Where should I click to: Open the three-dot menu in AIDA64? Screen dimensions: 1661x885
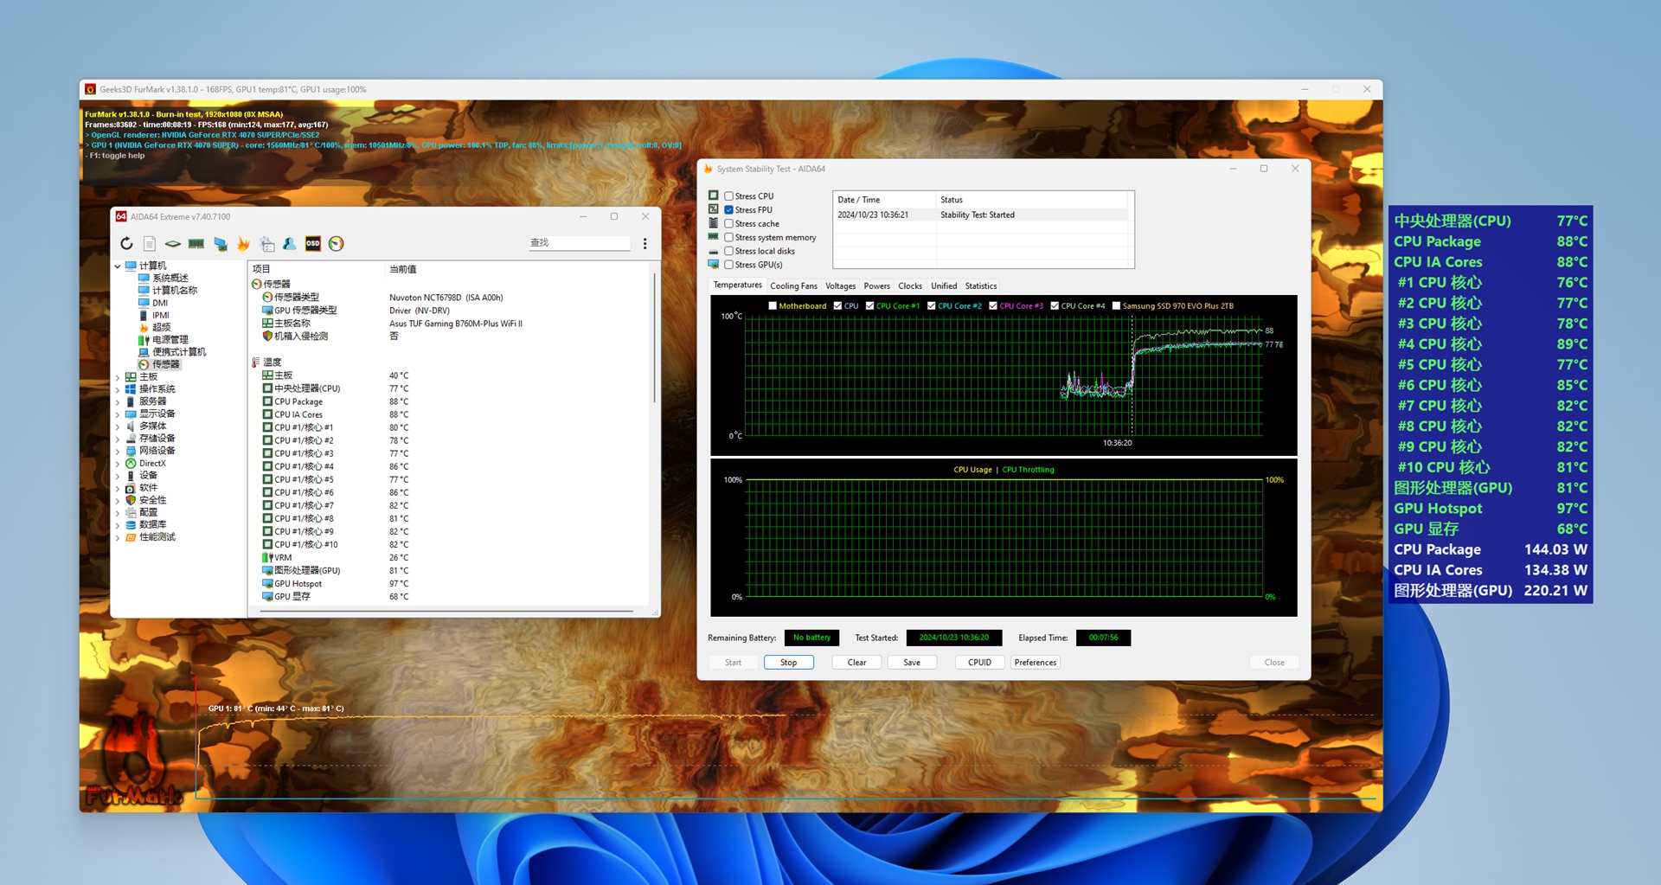pyautogui.click(x=645, y=244)
